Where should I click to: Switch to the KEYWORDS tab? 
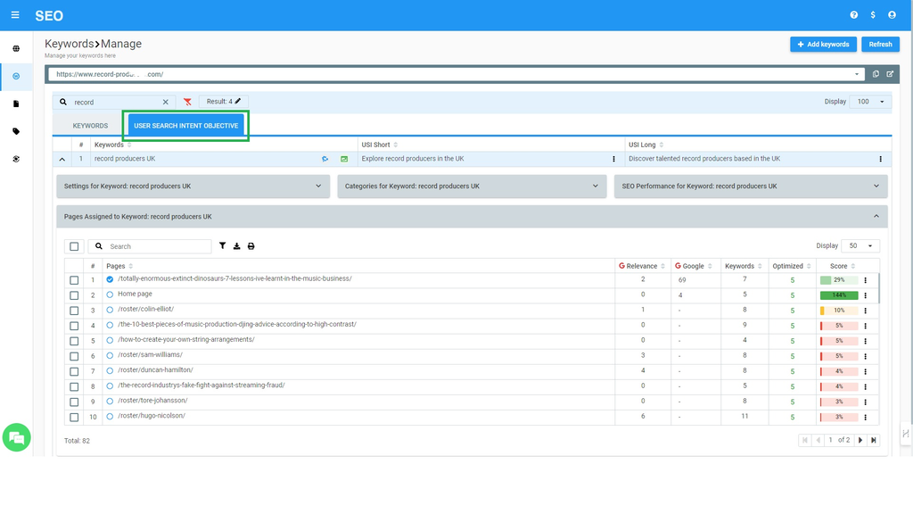[x=90, y=125]
